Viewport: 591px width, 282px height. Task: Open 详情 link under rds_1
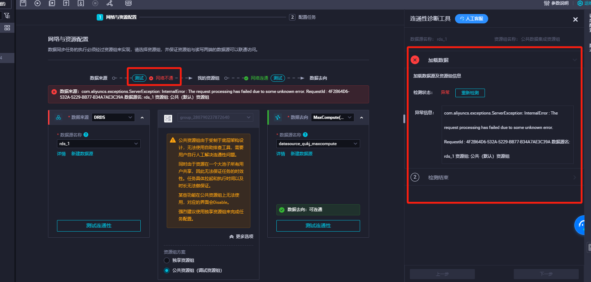61,154
